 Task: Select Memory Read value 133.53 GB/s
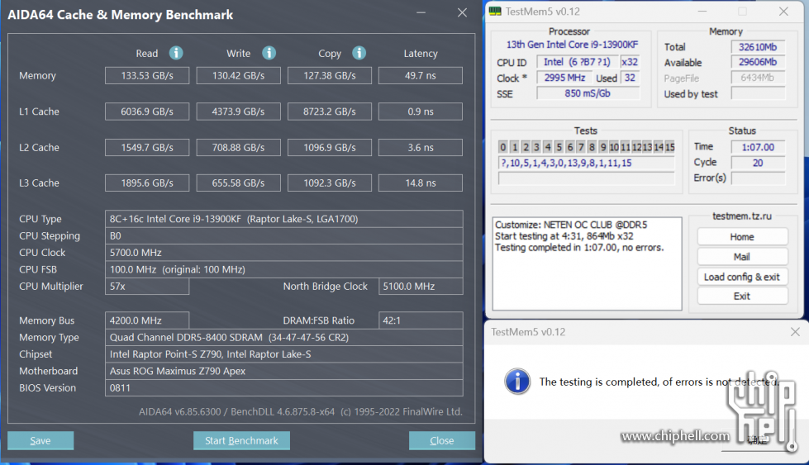[x=147, y=75]
